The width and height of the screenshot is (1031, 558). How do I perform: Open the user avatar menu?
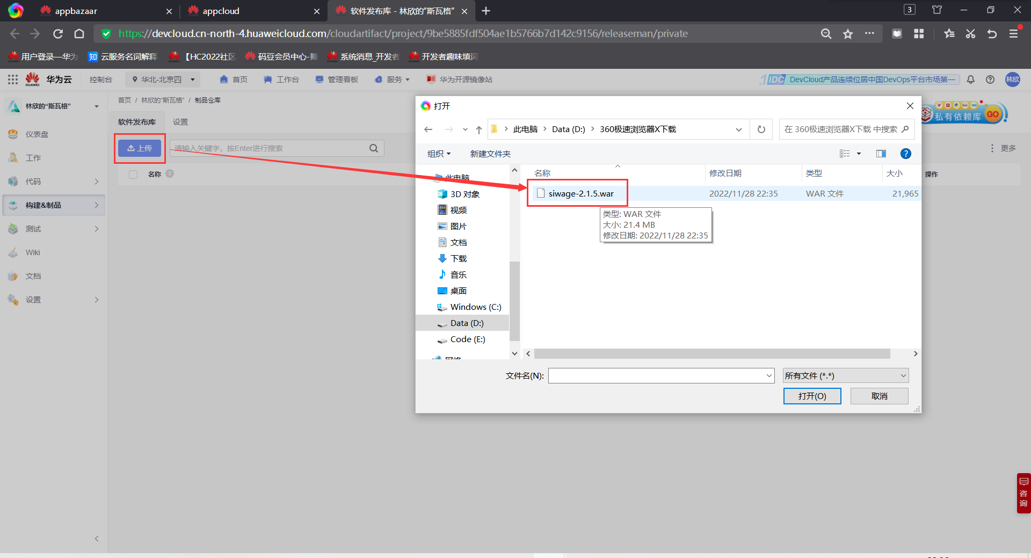pyautogui.click(x=1013, y=79)
